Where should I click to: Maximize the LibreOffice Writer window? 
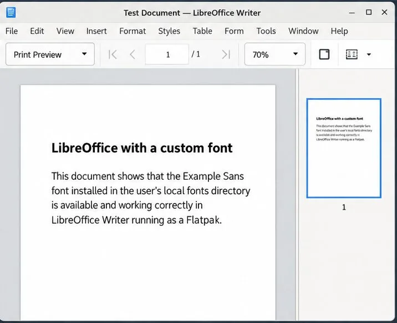click(369, 12)
